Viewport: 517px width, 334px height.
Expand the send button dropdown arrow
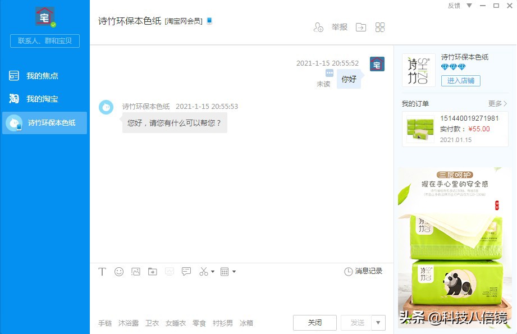pyautogui.click(x=379, y=322)
